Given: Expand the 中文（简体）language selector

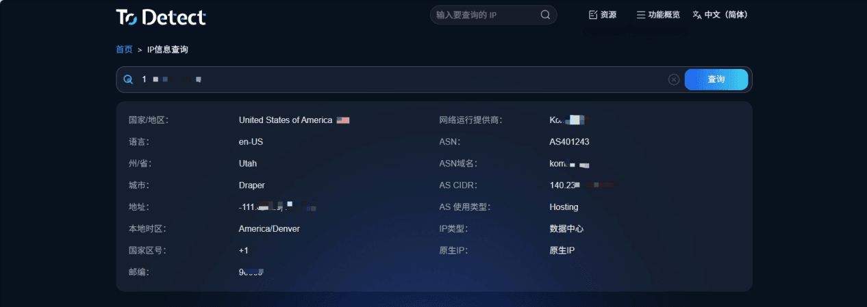Looking at the screenshot, I should [720, 15].
